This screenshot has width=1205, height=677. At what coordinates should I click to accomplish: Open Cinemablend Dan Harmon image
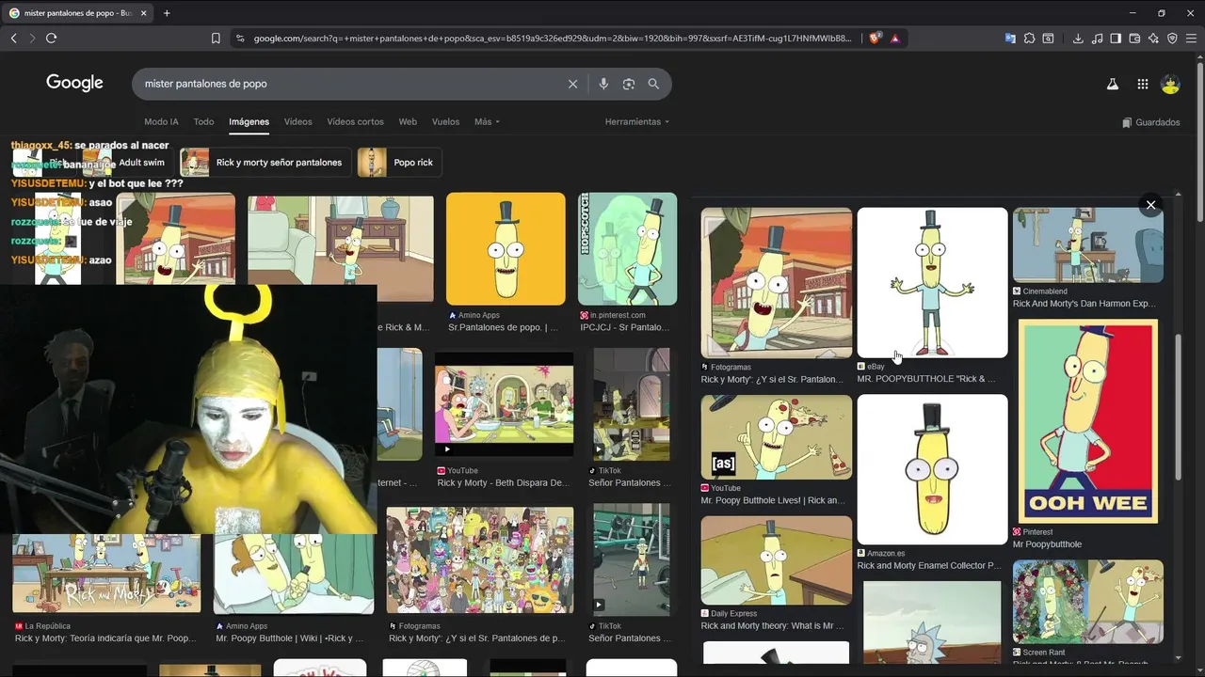point(1088,245)
